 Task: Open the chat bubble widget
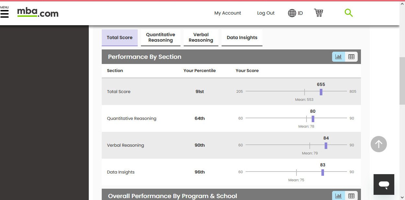tap(384, 184)
